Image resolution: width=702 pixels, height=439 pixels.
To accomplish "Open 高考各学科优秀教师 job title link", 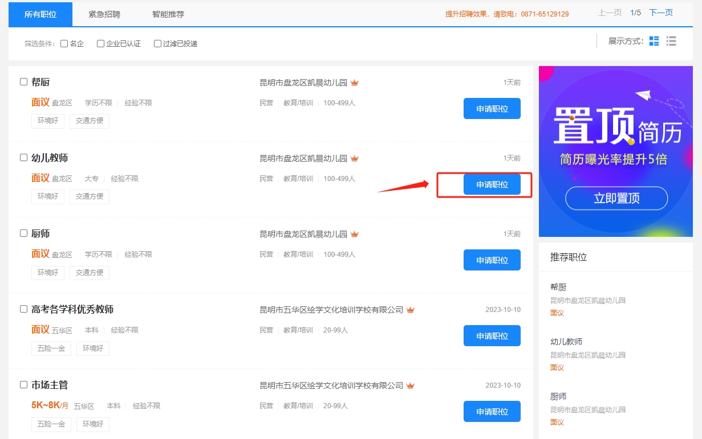I will (72, 309).
